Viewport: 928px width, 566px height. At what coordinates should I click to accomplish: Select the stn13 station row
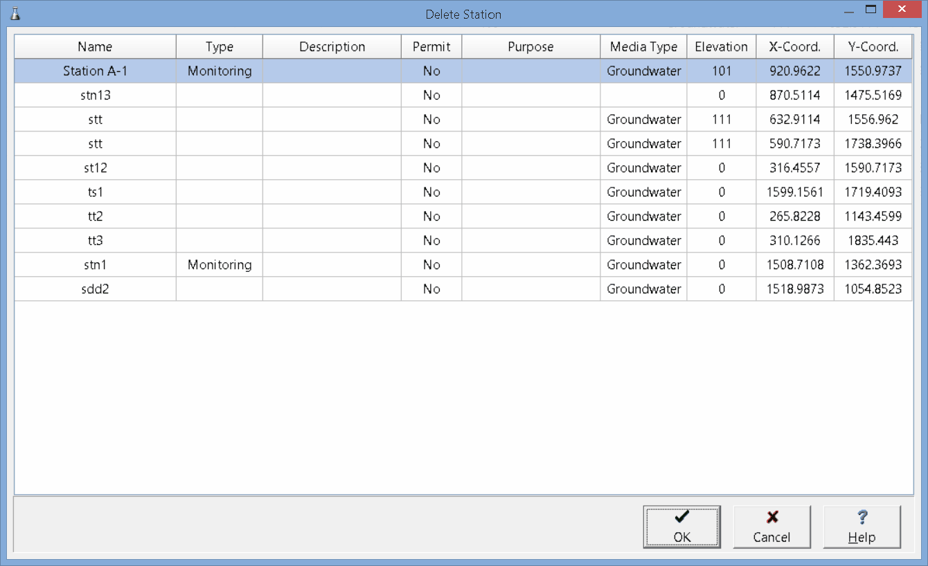pos(463,95)
